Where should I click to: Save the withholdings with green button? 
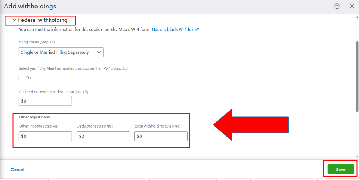tap(340, 169)
